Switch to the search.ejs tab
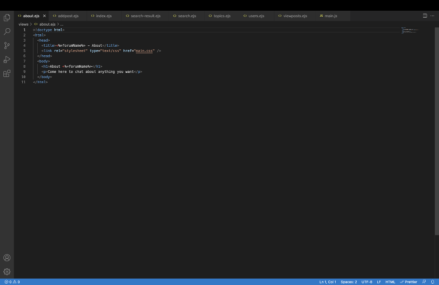This screenshot has width=439, height=285. point(187,16)
